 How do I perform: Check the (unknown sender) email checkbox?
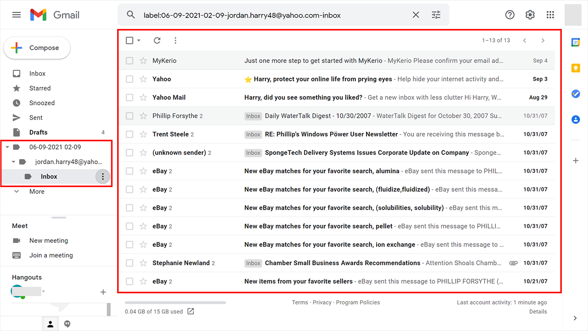(130, 153)
